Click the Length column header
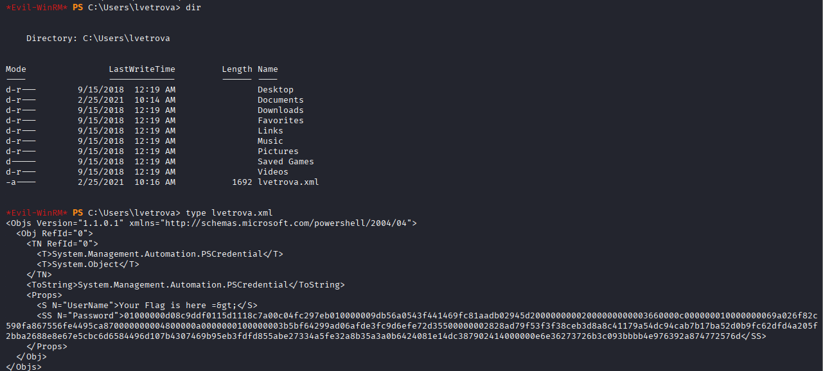The height and width of the screenshot is (371, 823). click(237, 69)
